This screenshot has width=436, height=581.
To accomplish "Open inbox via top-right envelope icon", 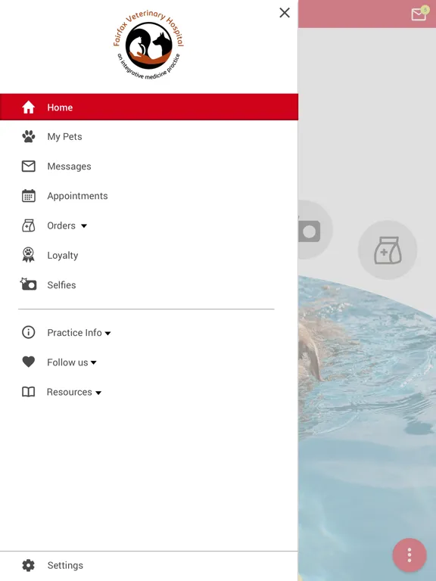I will click(419, 14).
